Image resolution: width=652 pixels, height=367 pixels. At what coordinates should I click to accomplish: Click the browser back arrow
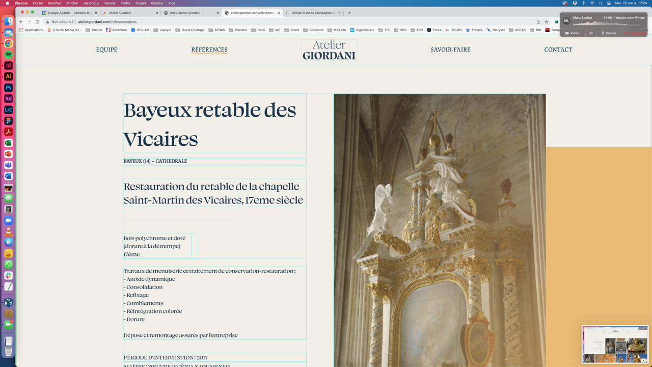[21, 22]
